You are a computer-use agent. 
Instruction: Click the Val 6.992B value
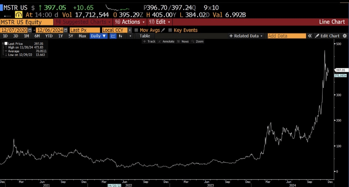pyautogui.click(x=229, y=15)
